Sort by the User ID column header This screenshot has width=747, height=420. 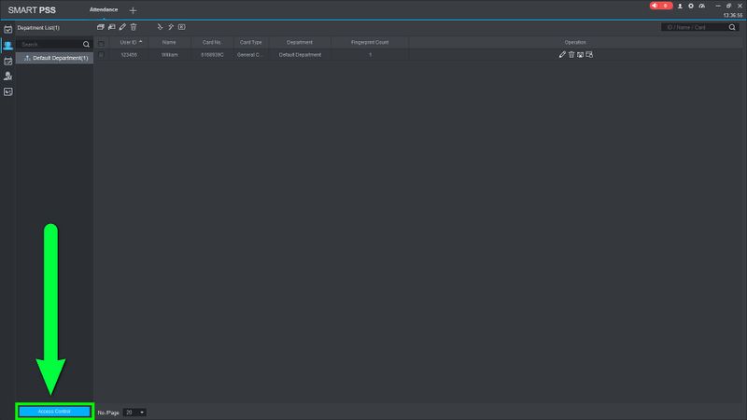129,42
